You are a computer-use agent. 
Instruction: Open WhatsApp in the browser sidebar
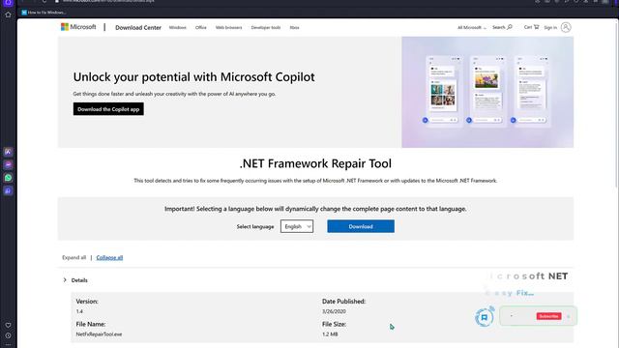tap(8, 178)
